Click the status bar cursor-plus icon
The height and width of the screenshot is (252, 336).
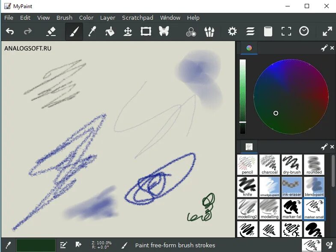pyautogui.click(x=78, y=244)
